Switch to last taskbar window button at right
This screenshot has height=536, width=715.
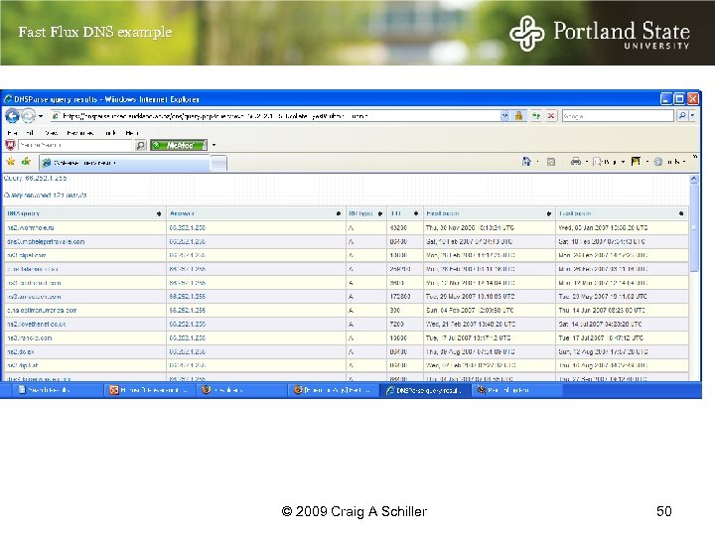pyautogui.click(x=517, y=390)
